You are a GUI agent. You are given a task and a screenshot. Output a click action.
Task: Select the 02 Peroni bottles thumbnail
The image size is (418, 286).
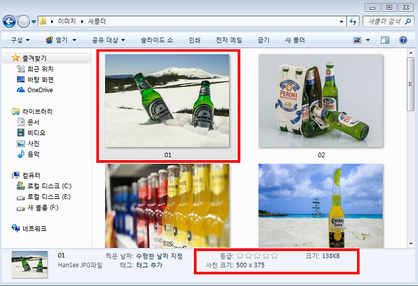coord(320,101)
